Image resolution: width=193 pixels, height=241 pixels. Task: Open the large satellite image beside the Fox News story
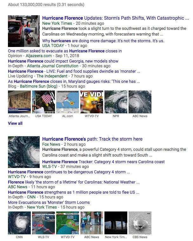tap(24, 152)
